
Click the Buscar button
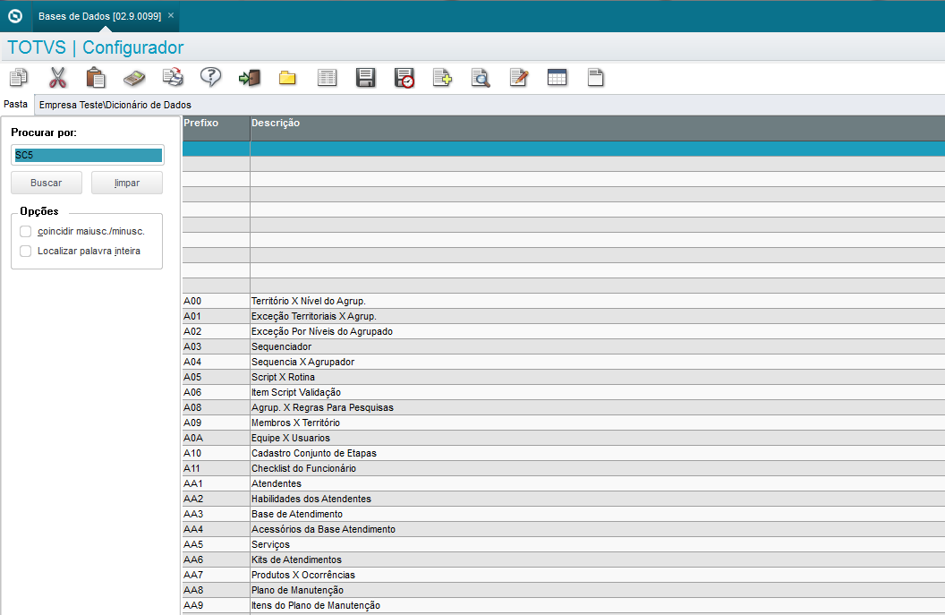pyautogui.click(x=47, y=183)
